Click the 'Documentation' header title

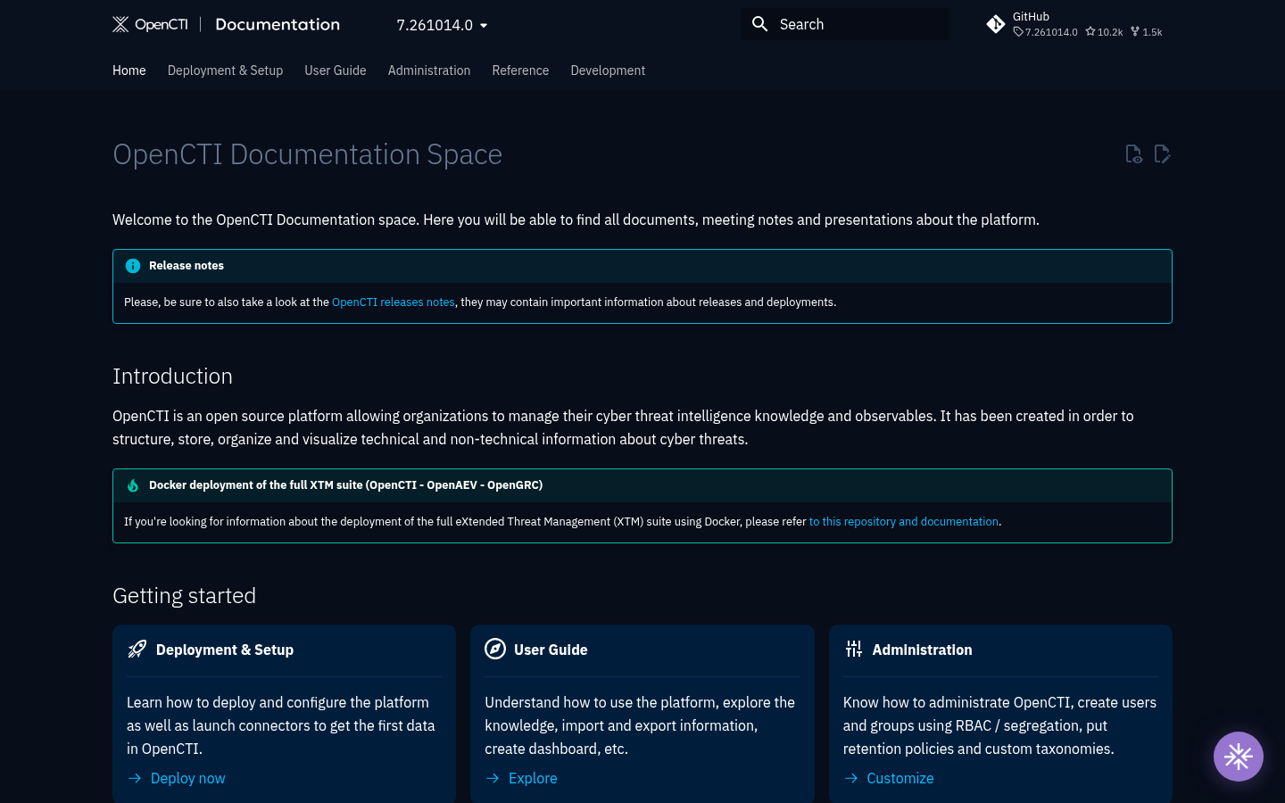278,24
